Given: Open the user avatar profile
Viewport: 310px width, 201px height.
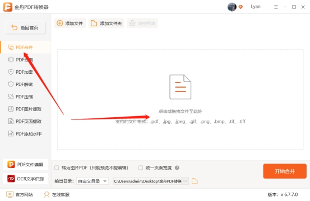Looking at the screenshot, I should tap(232, 7).
